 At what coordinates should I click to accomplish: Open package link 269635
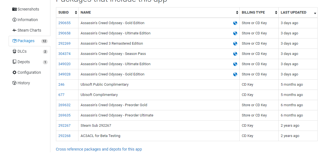64,115
